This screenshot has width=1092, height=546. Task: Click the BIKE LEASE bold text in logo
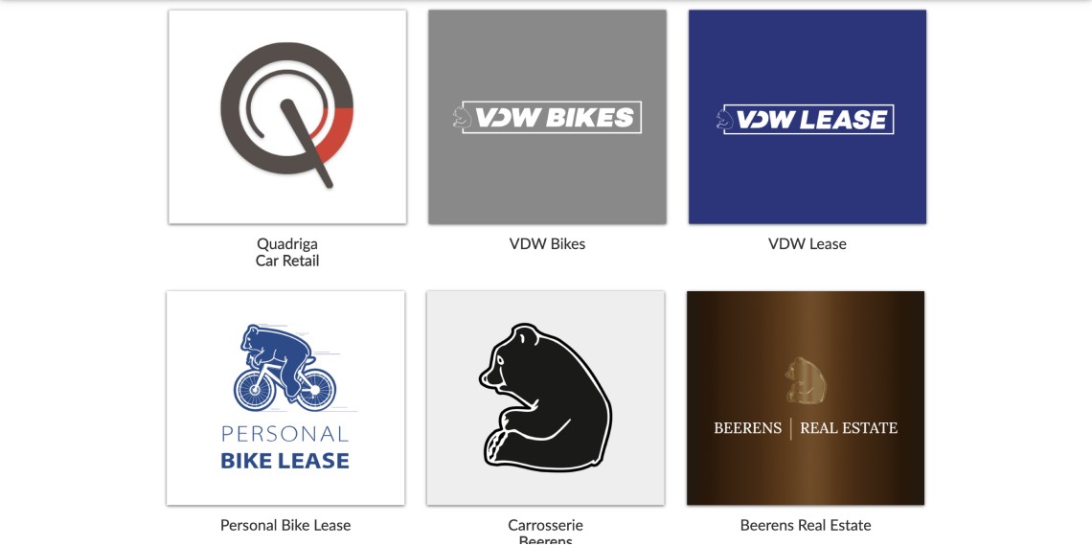[x=284, y=461]
